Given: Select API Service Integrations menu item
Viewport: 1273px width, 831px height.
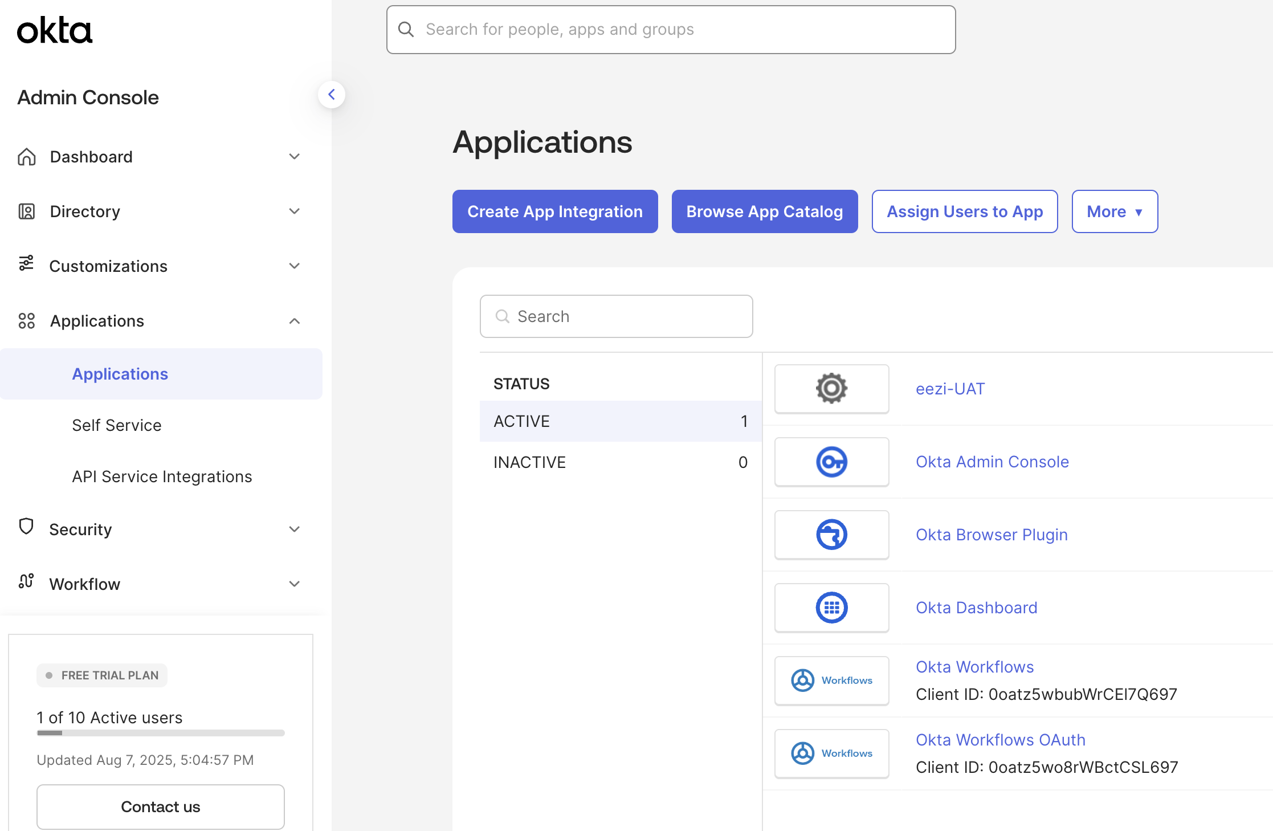Looking at the screenshot, I should [x=162, y=476].
